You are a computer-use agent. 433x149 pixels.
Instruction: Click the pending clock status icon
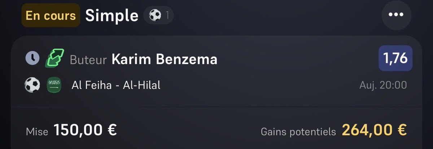click(32, 58)
